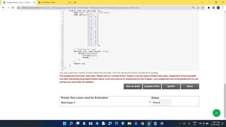Click the Passed status field
226x127 pixels.
click(x=161, y=103)
